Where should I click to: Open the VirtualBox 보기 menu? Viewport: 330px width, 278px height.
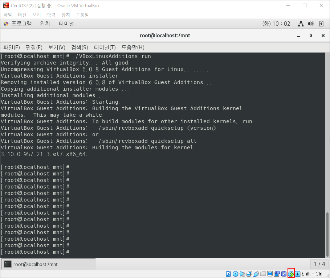pos(36,15)
